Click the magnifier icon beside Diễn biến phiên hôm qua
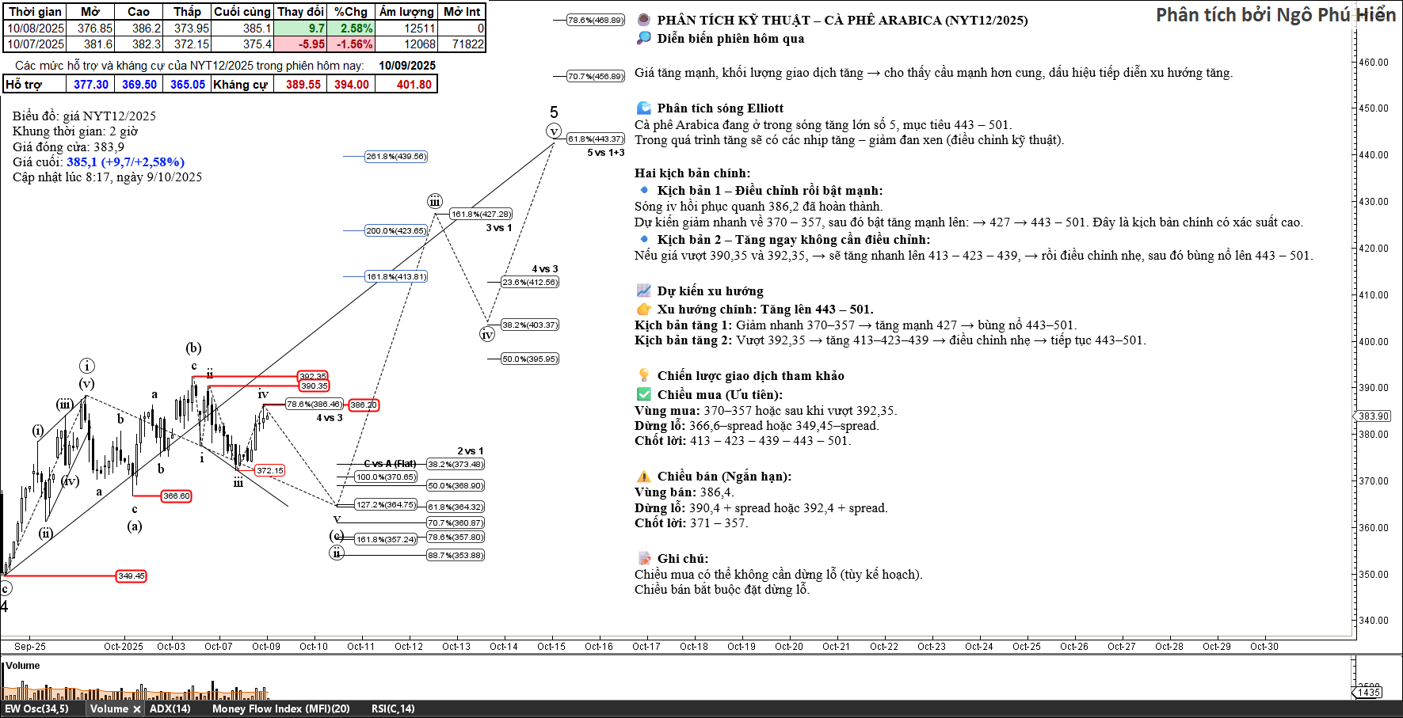The image size is (1403, 718). [x=643, y=39]
